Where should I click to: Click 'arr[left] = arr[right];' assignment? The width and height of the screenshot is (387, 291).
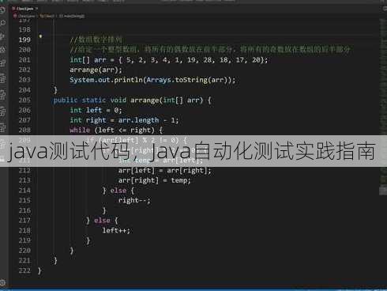164,171
